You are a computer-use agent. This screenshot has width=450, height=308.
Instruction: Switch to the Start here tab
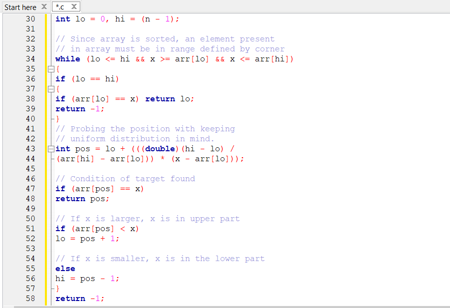coord(20,7)
